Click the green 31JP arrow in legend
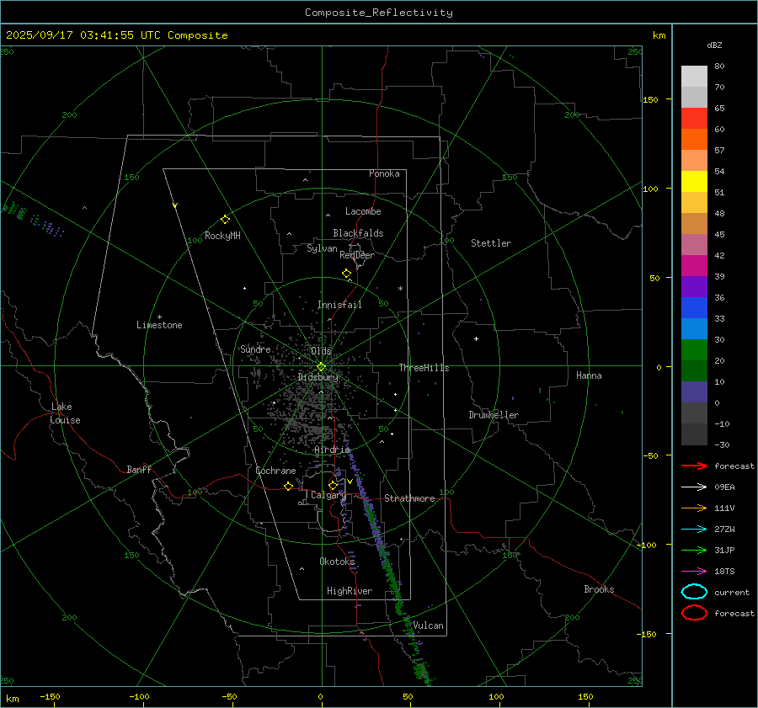This screenshot has width=758, height=708. [x=694, y=550]
